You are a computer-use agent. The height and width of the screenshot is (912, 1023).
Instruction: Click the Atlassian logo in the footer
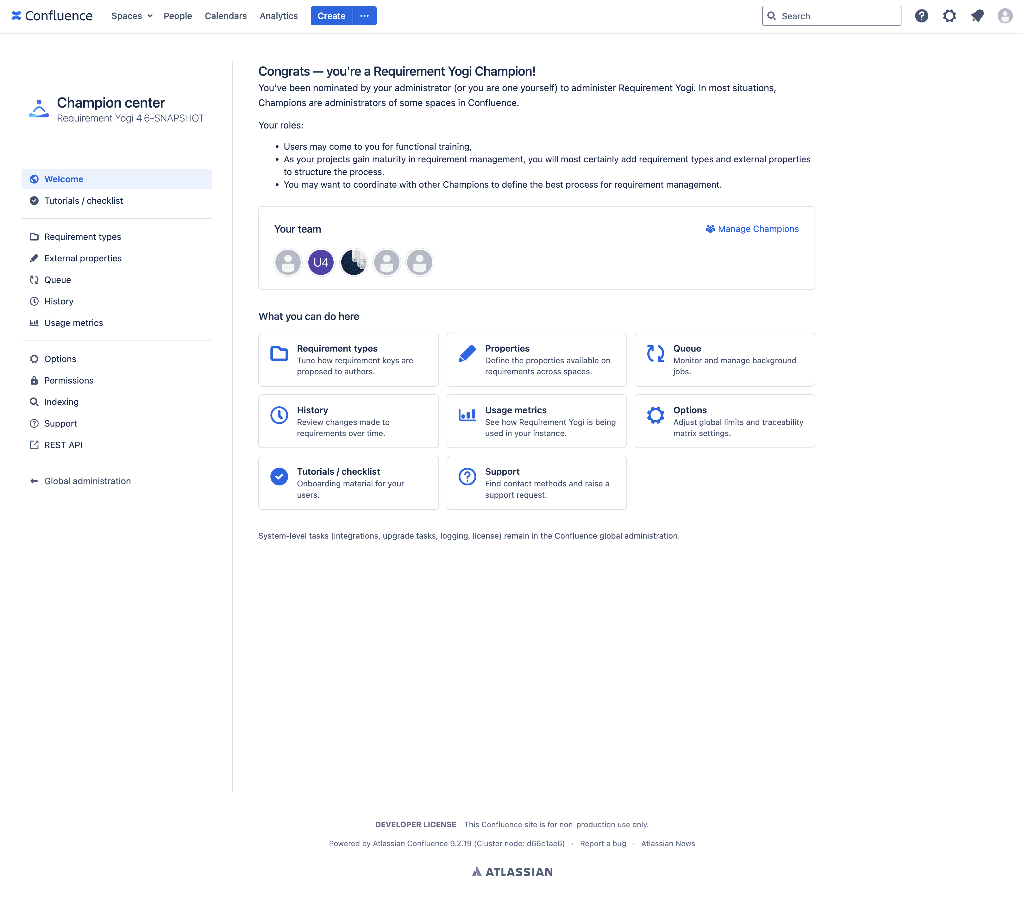coord(512,872)
